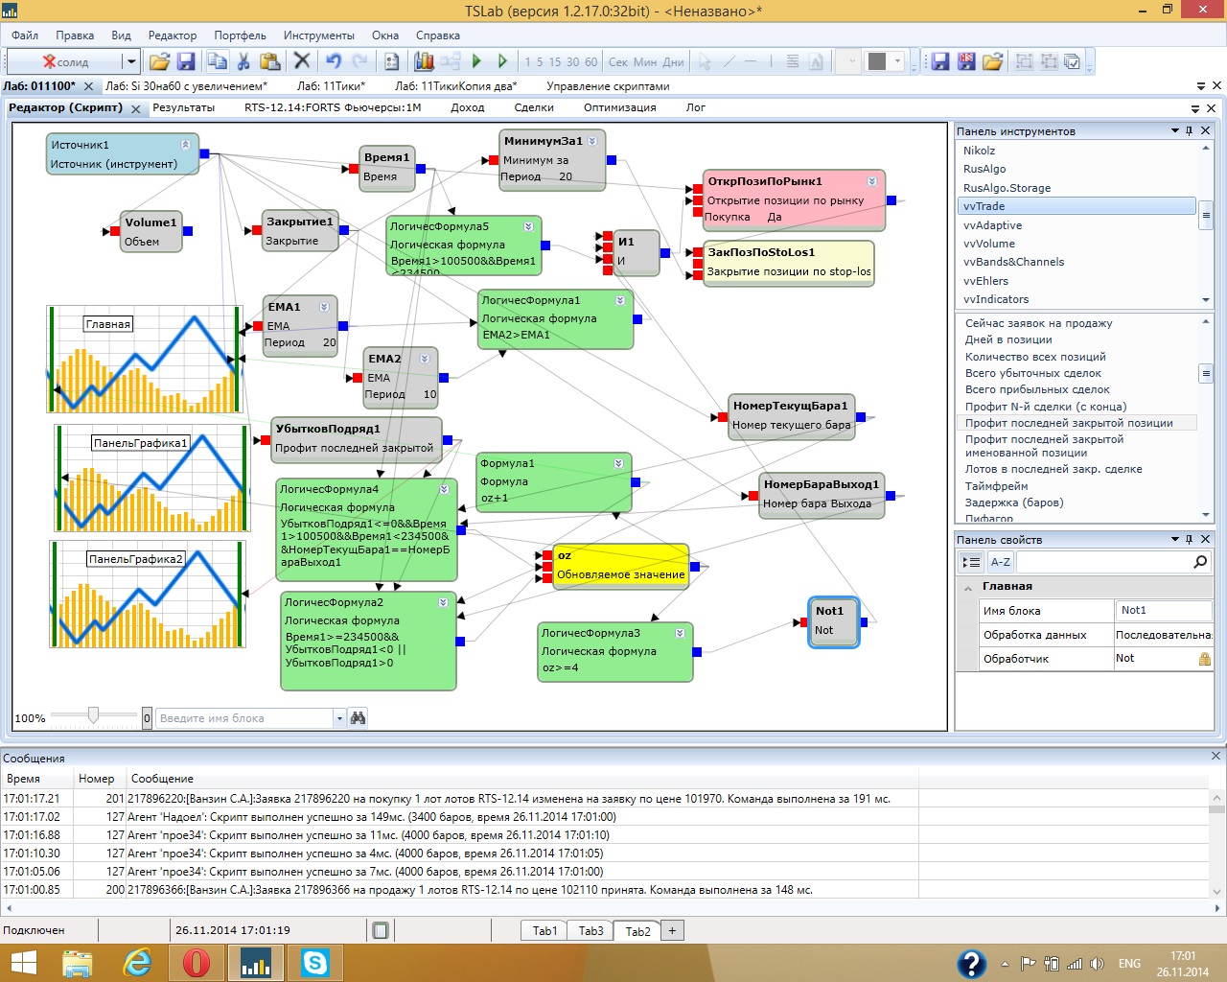Click the Paste clipboard icon

pyautogui.click(x=269, y=61)
